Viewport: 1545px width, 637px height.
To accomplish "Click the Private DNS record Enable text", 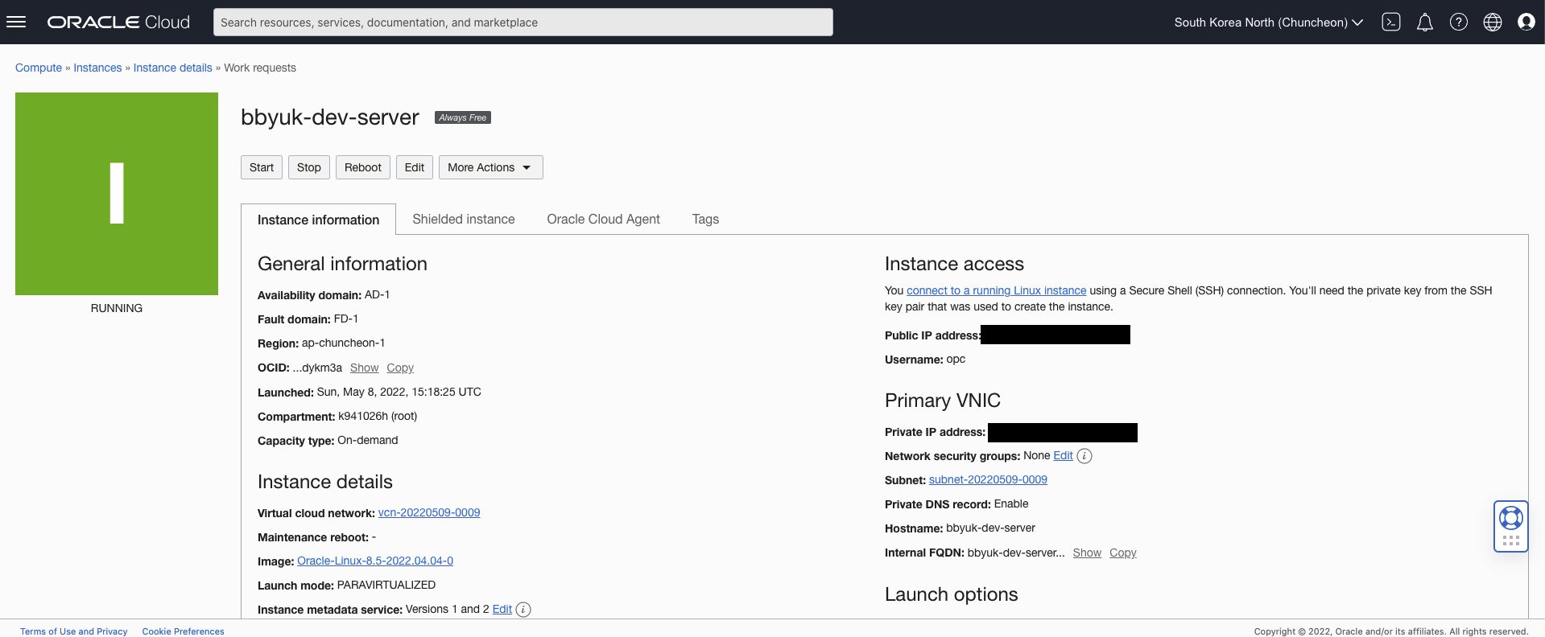I will click(x=1011, y=503).
